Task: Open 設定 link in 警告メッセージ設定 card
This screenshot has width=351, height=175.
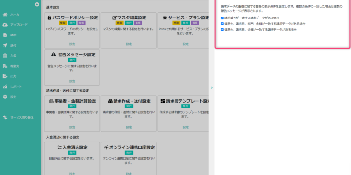Action: pos(72,81)
